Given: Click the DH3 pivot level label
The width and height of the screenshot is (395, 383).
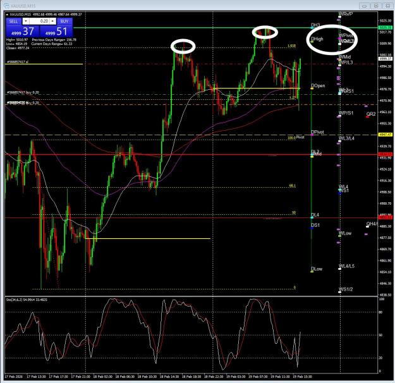Looking at the screenshot, I should point(315,25).
